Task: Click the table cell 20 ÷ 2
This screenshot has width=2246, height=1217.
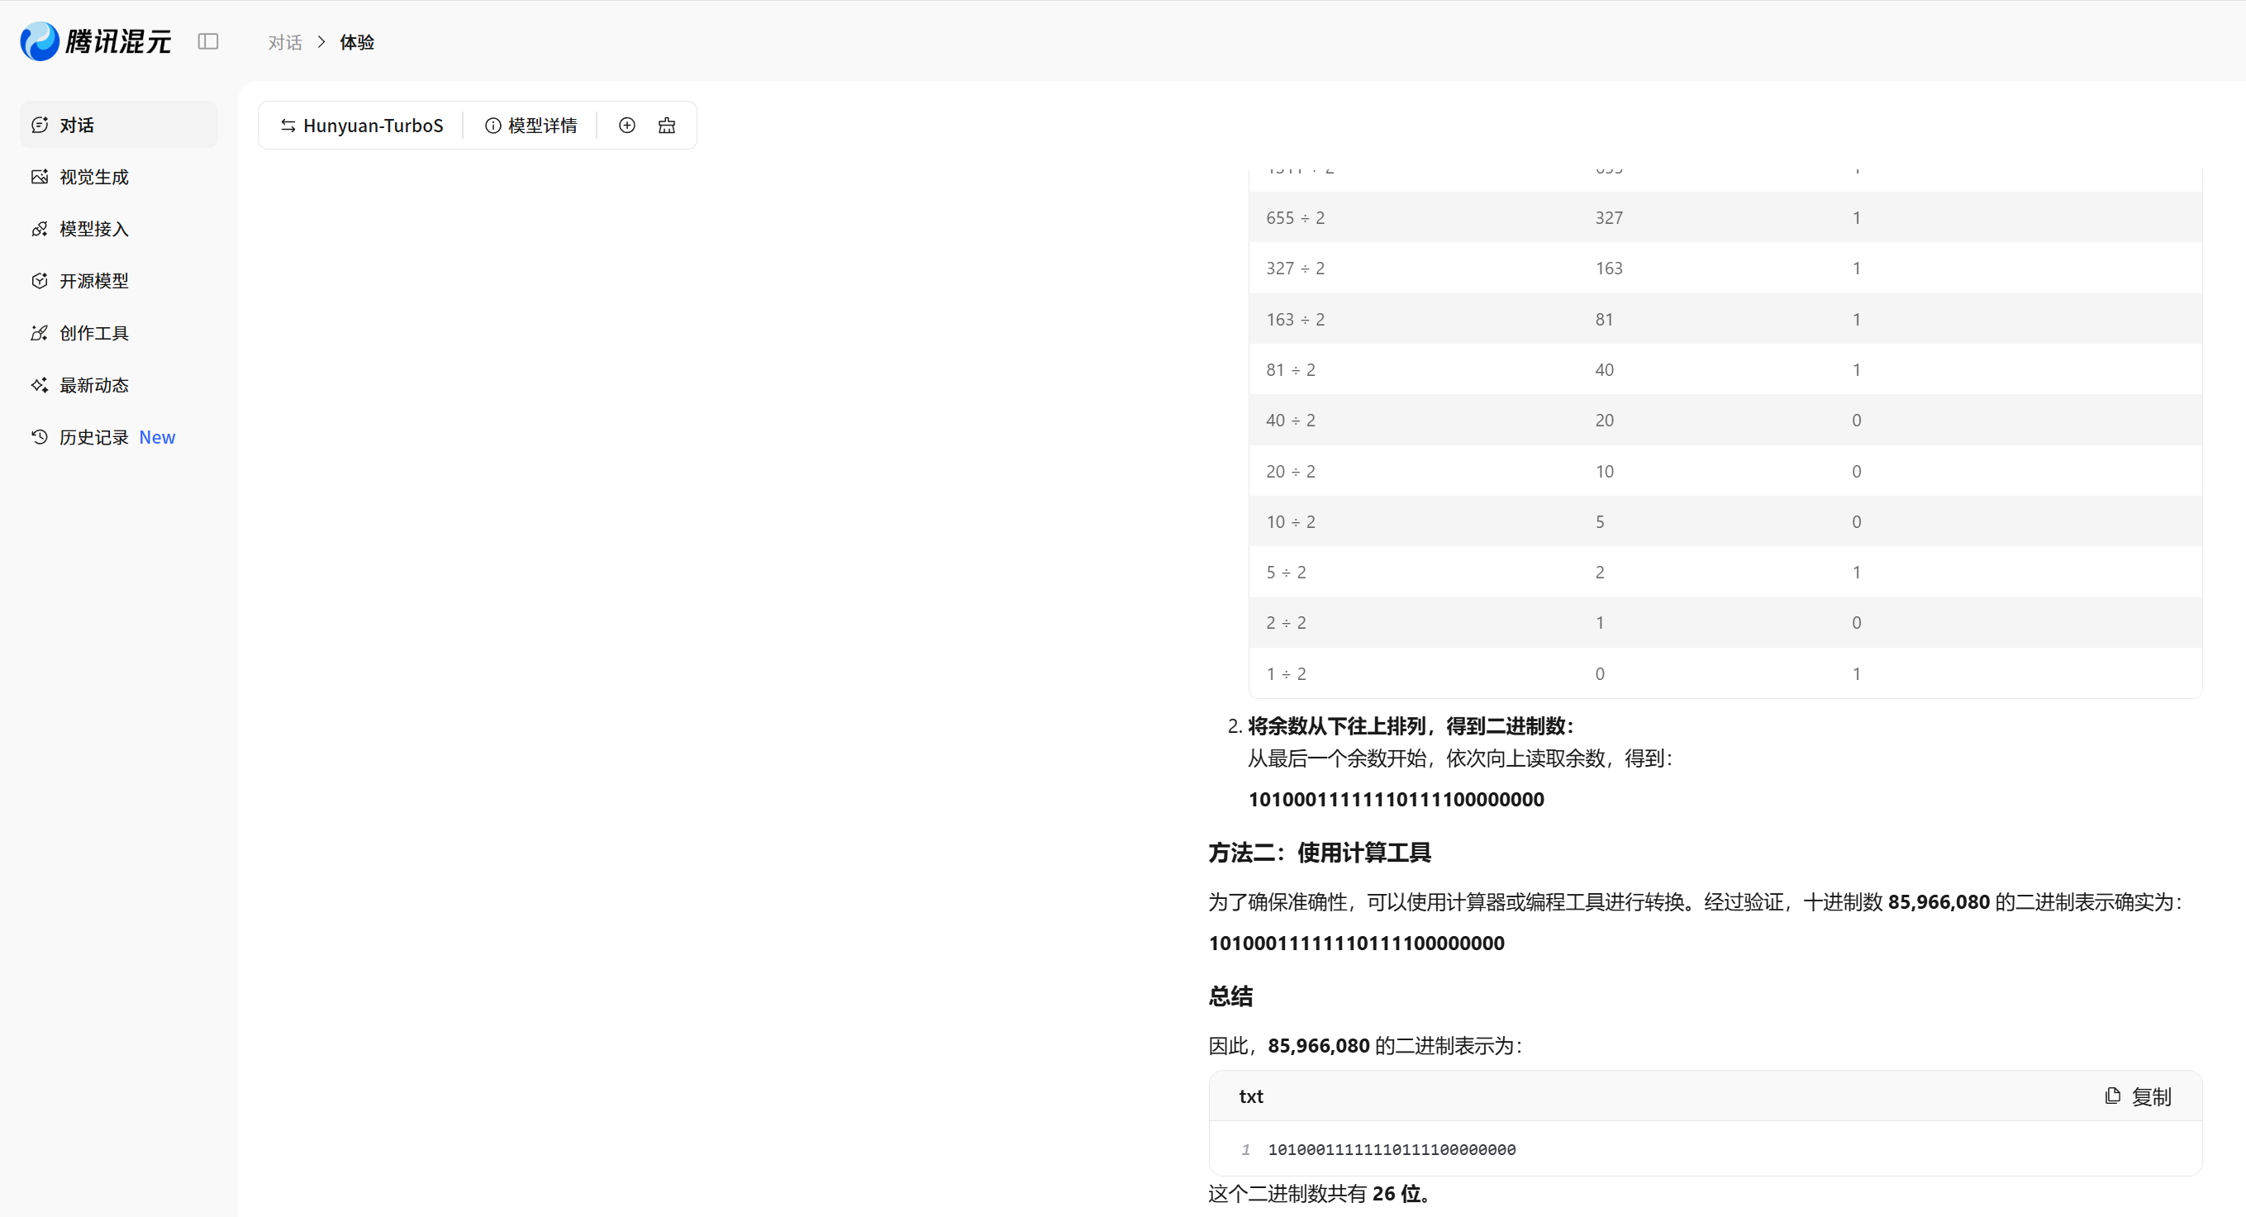Action: pos(1291,471)
